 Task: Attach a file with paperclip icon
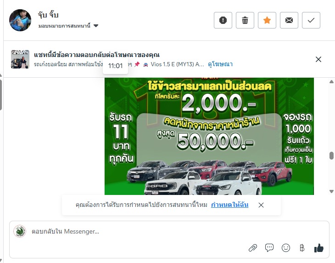(x=253, y=248)
